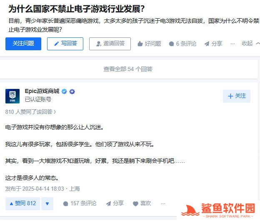Open the more options ellipsis beside 分享 at top
Screen dimensions: 260x221
(x=232, y=44)
